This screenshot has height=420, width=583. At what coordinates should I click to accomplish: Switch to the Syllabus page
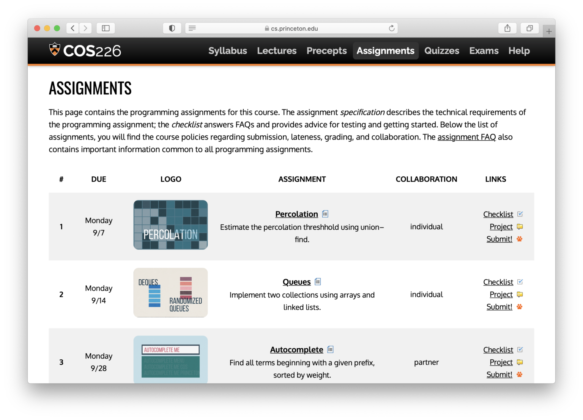pos(227,50)
